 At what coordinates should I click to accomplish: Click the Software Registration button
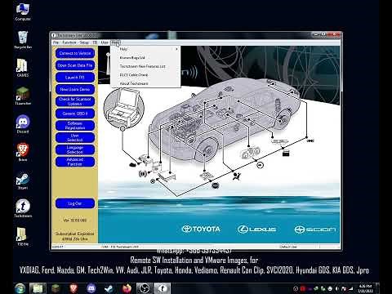click(x=75, y=126)
